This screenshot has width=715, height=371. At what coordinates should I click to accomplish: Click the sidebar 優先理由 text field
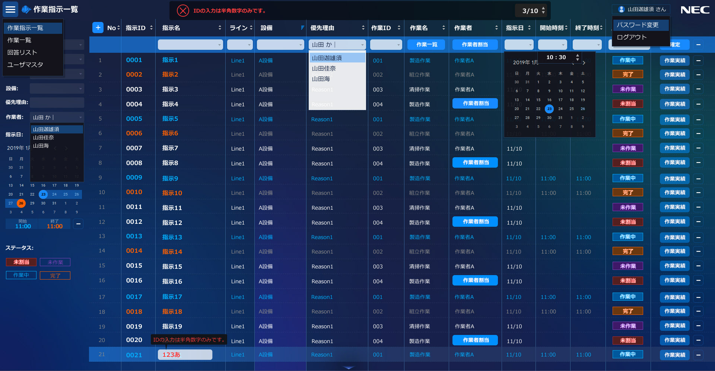57,103
